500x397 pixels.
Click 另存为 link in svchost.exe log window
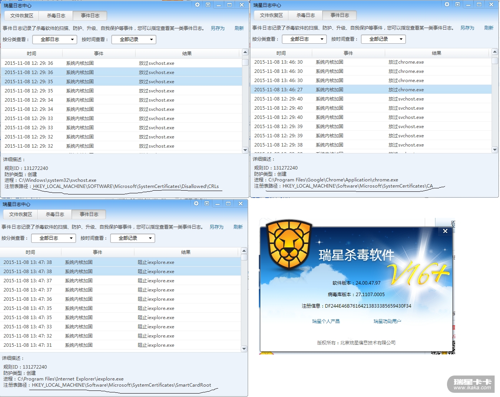click(218, 28)
